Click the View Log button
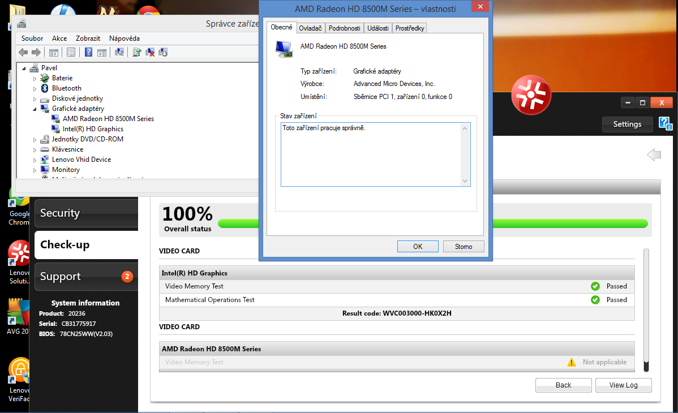The height and width of the screenshot is (413, 678). [x=624, y=385]
